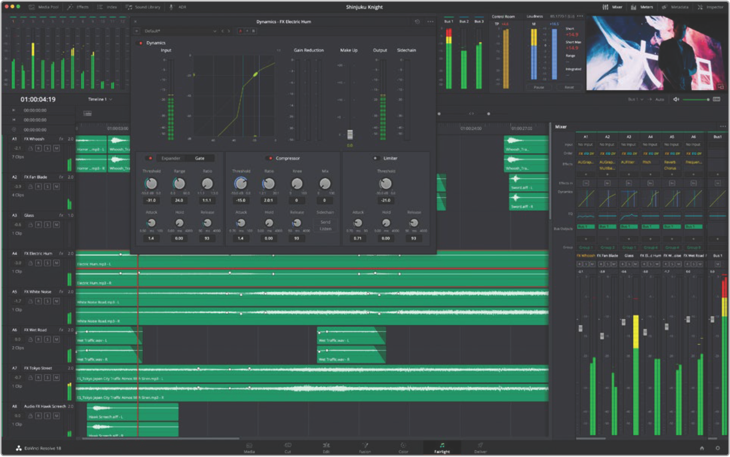Open the Sound Library panel
730x457 pixels.
click(143, 7)
